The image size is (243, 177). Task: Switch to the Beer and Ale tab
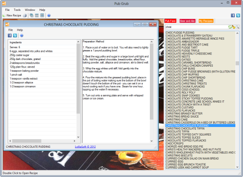pyautogui.click(x=187, y=21)
